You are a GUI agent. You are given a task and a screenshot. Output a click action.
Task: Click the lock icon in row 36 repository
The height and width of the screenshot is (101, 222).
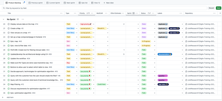[x=186, y=93]
